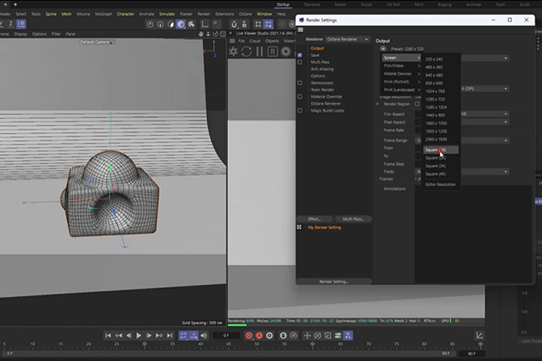Click the highlighted coordinate system icon beside the Z icon
The height and width of the screenshot is (361, 542).
tap(21, 24)
